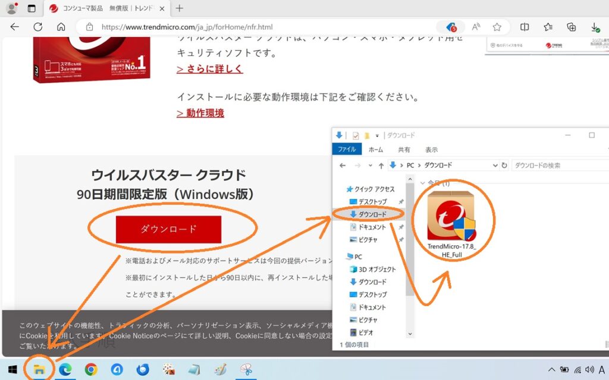Image resolution: width=609 pixels, height=380 pixels.
Task: Click the red ダウンロード button
Action: (x=168, y=229)
